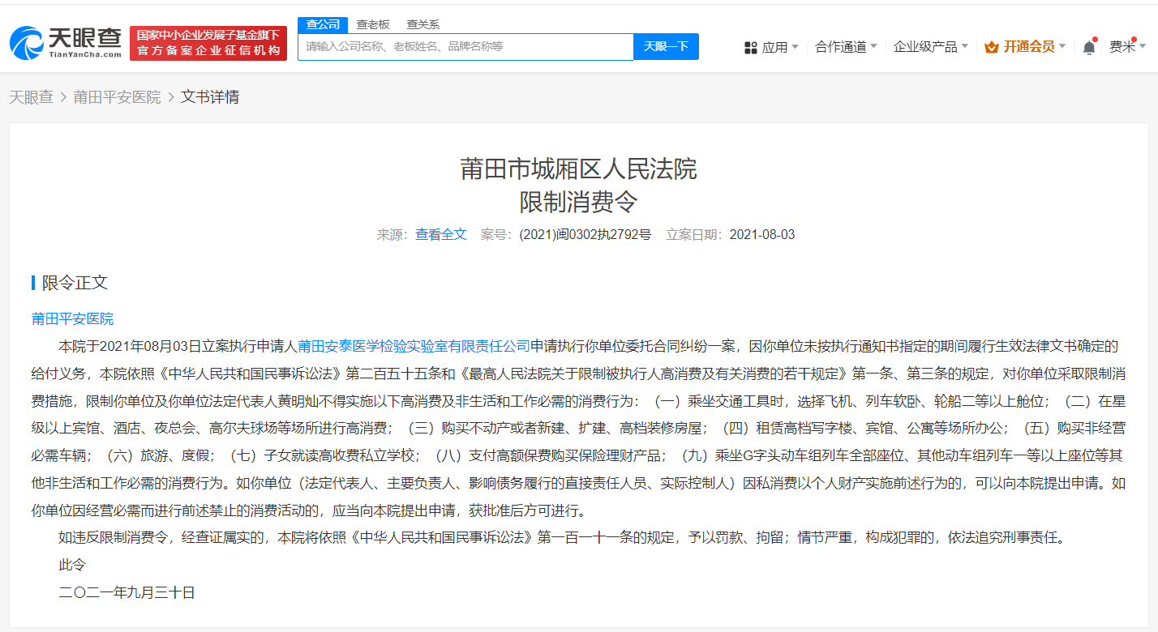This screenshot has width=1158, height=632.
Task: Open the 查看全文 link
Action: click(440, 234)
